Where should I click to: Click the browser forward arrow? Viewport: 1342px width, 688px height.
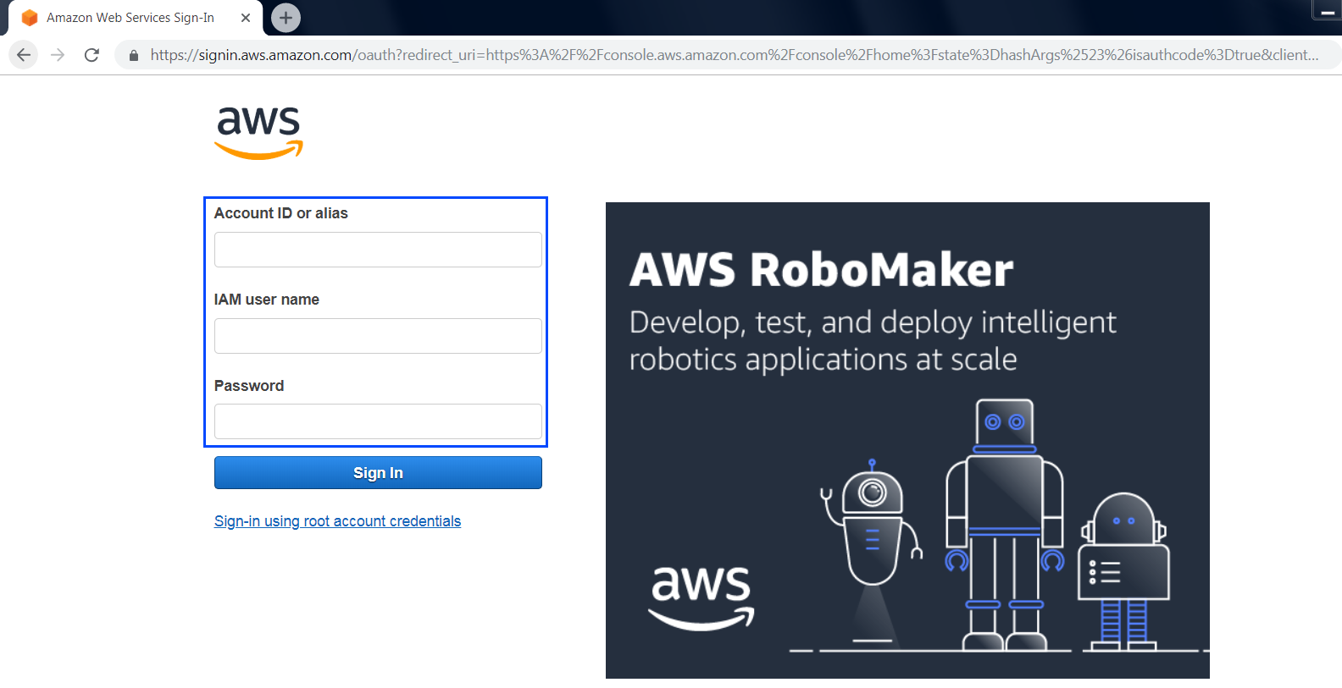coord(58,55)
